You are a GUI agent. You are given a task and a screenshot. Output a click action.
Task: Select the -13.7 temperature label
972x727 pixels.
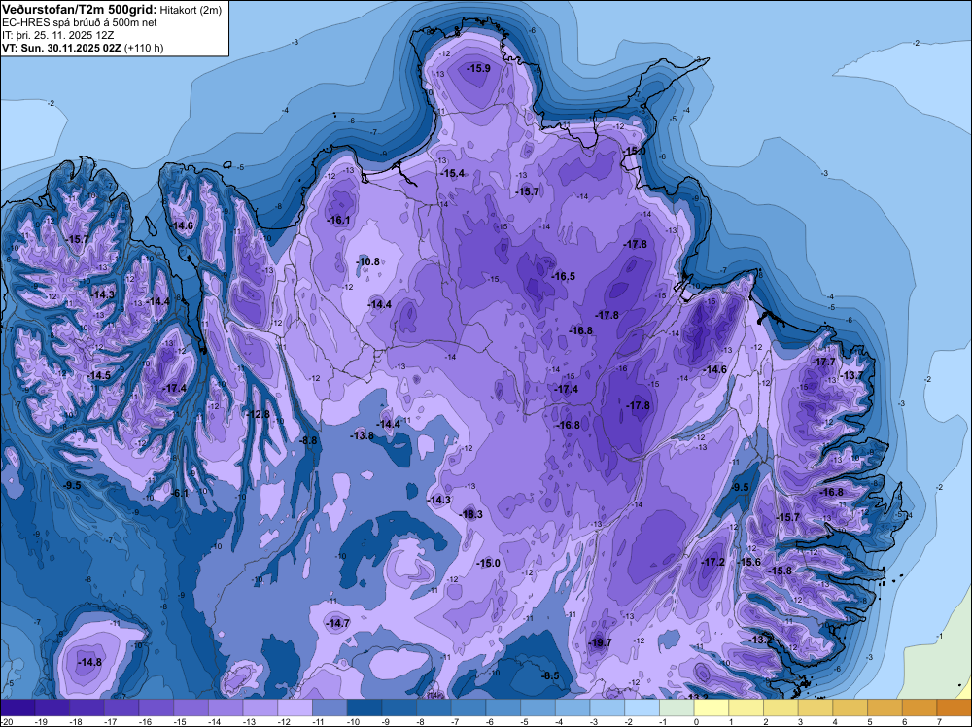(851, 375)
